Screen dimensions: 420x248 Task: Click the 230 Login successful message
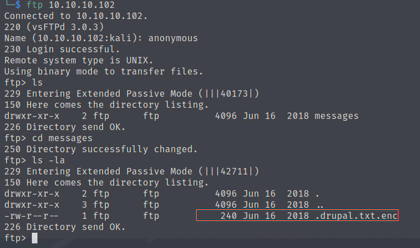coord(62,49)
